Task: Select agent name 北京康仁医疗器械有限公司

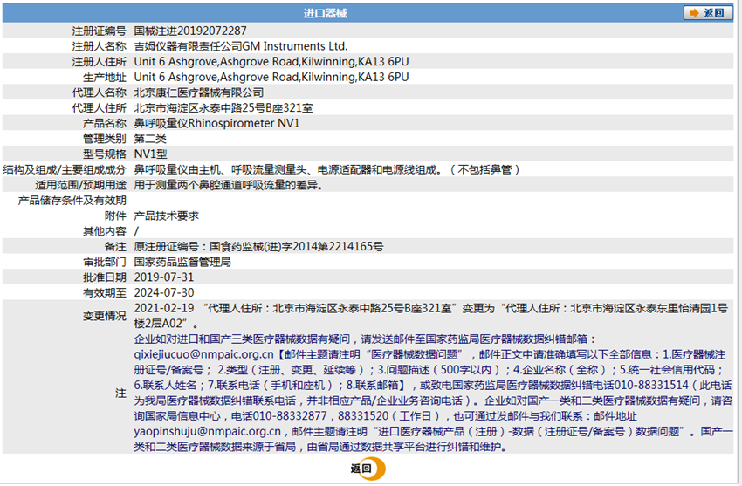Action: (x=199, y=92)
